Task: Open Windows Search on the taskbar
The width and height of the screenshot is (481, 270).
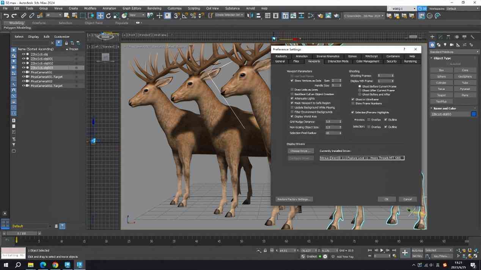Action: [x=18, y=265]
